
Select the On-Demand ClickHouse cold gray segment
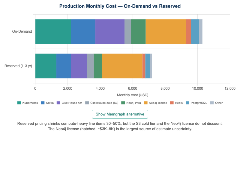pyautogui.click(x=128, y=32)
